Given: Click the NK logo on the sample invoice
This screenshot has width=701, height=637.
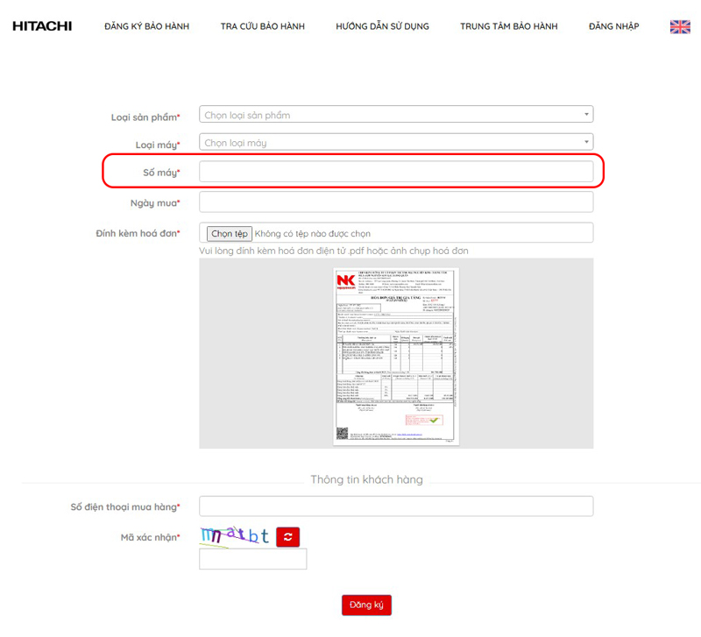Looking at the screenshot, I should (347, 281).
